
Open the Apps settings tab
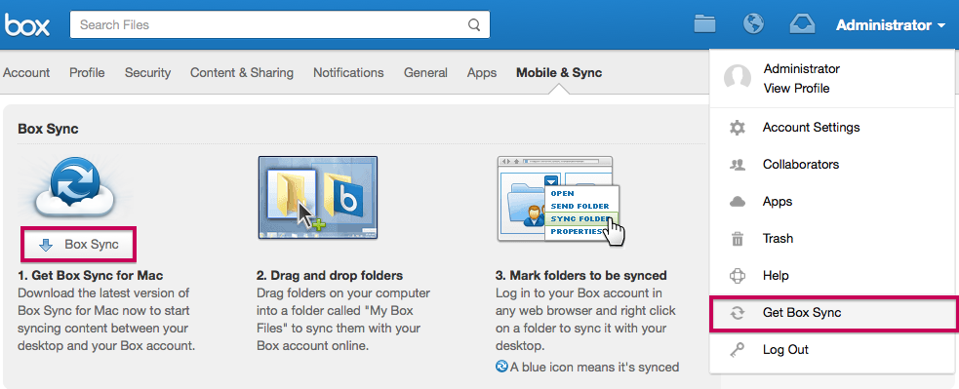click(x=482, y=73)
